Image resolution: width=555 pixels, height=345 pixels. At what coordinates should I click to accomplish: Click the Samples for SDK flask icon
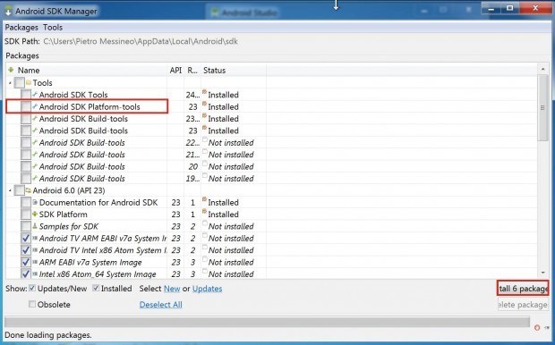[35, 226]
